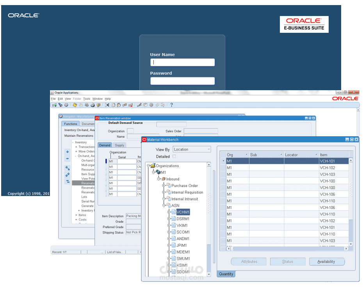
Task: Click the Delete Record red X icon
Action: point(131,105)
